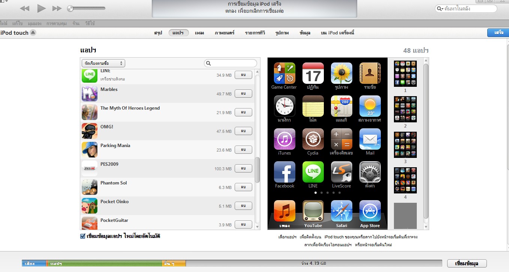Skip back using the Previous track button
Screen dimensions: 509x272
tap(24, 8)
